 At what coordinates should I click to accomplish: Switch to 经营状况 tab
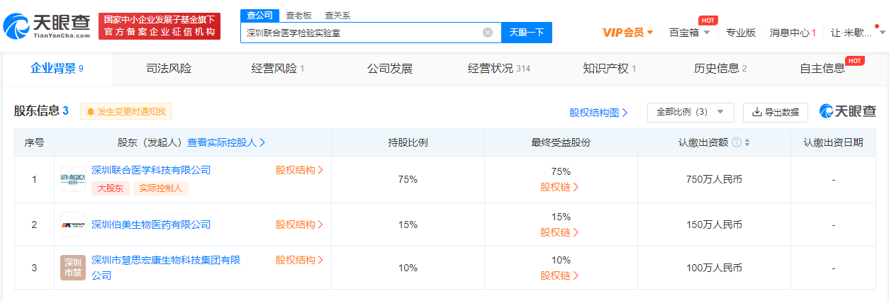(x=499, y=69)
